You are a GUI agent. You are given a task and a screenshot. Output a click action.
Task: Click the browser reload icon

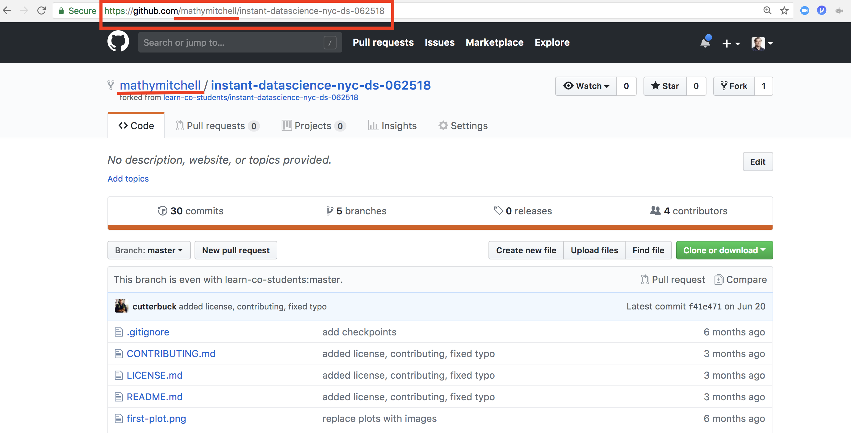42,11
